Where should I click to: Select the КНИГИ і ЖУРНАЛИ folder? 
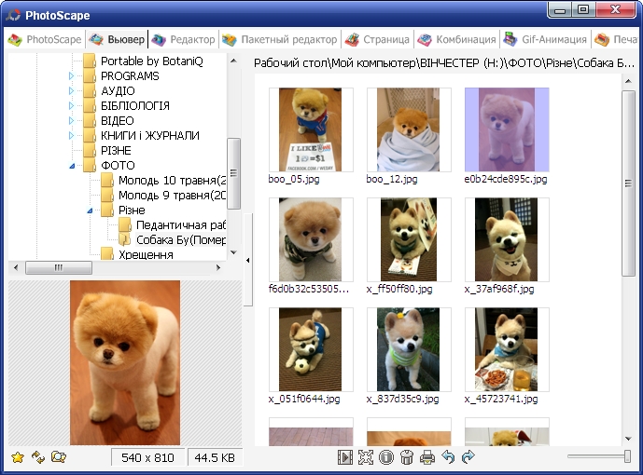click(x=150, y=135)
